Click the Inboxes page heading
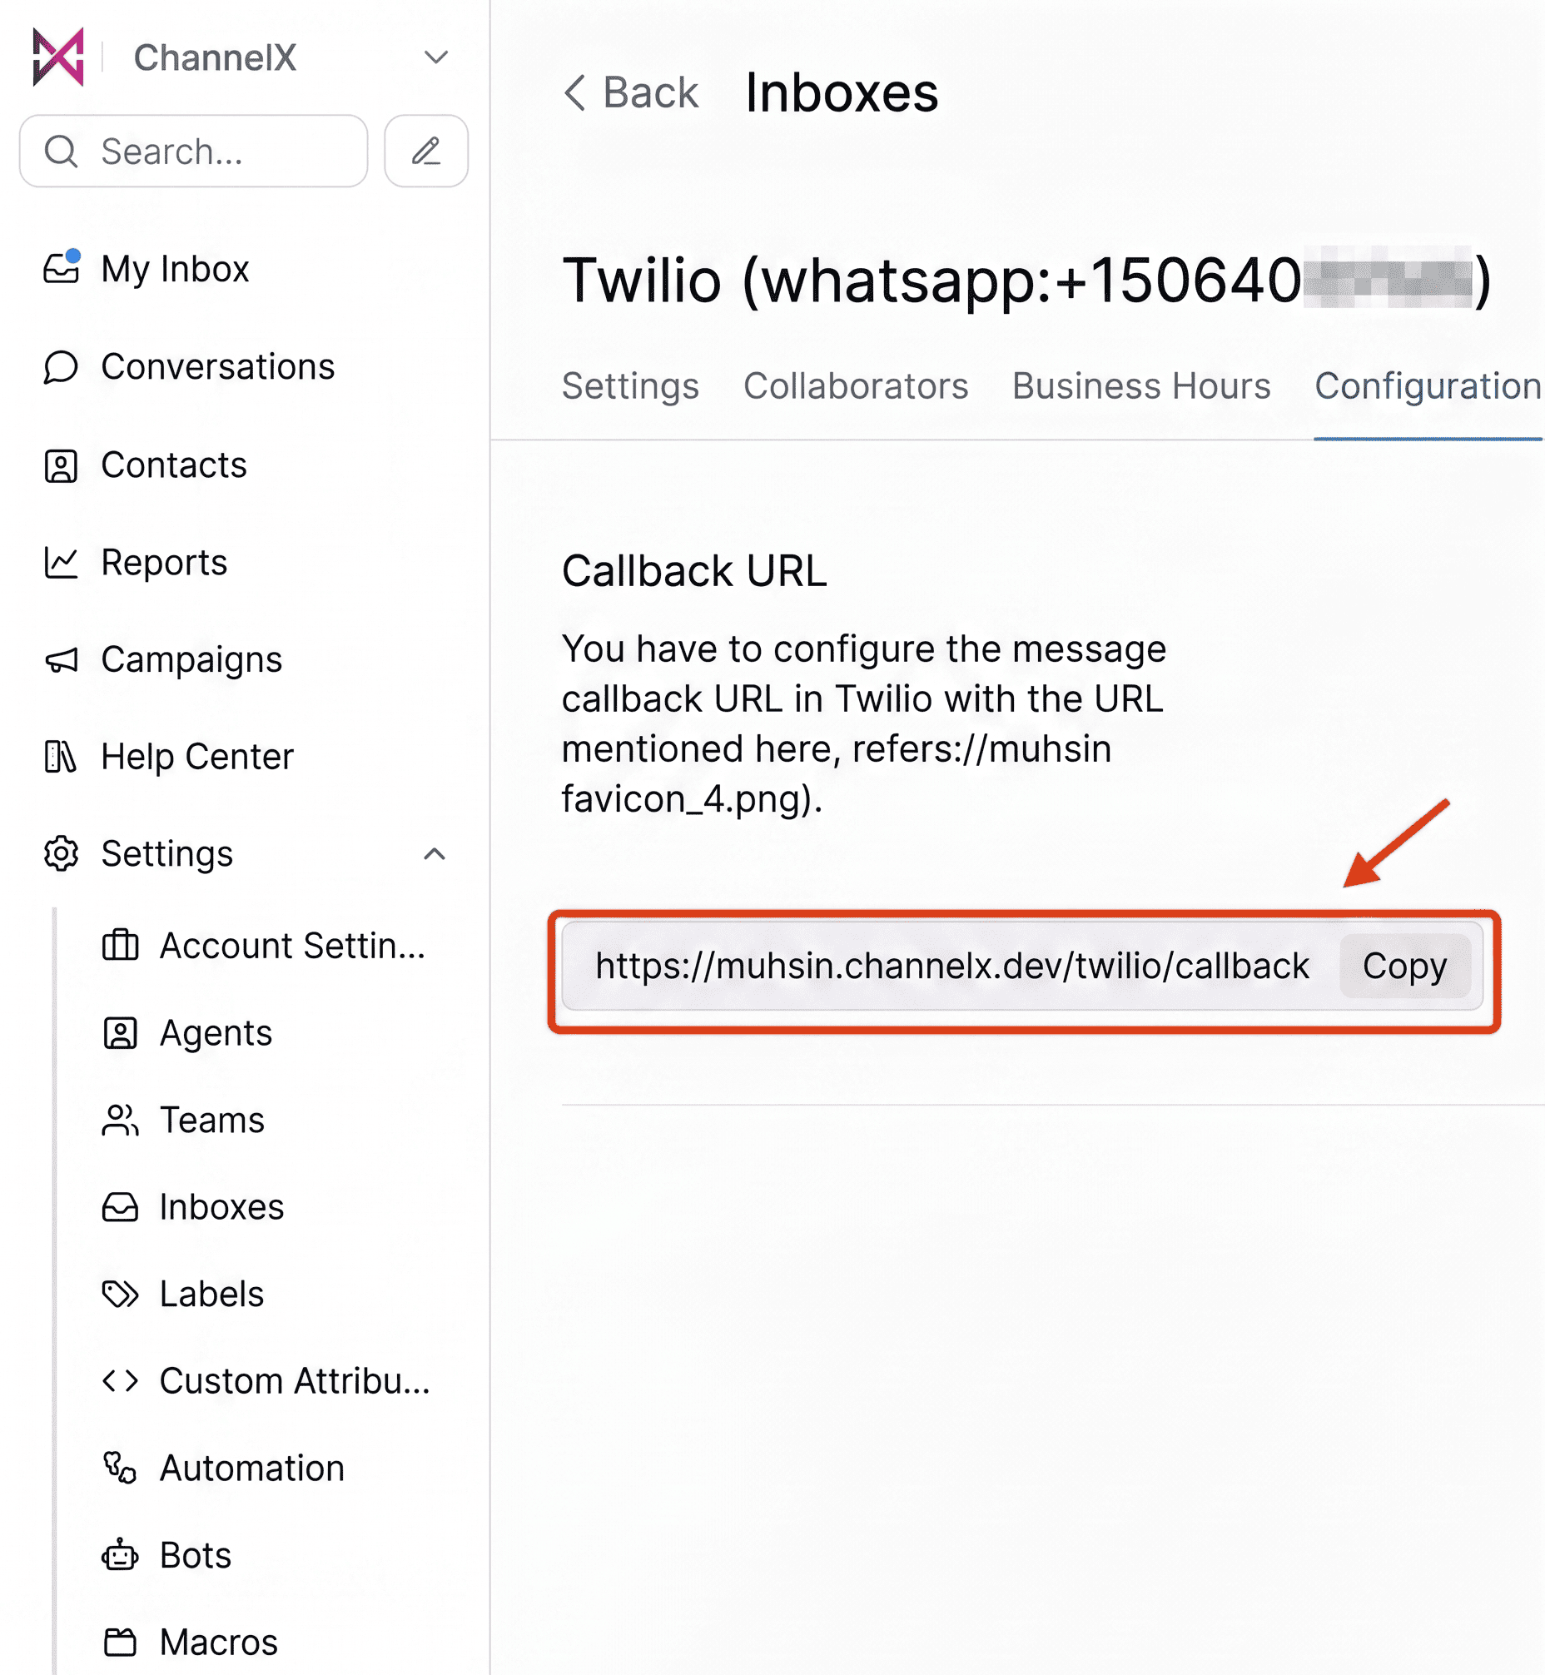 [842, 92]
